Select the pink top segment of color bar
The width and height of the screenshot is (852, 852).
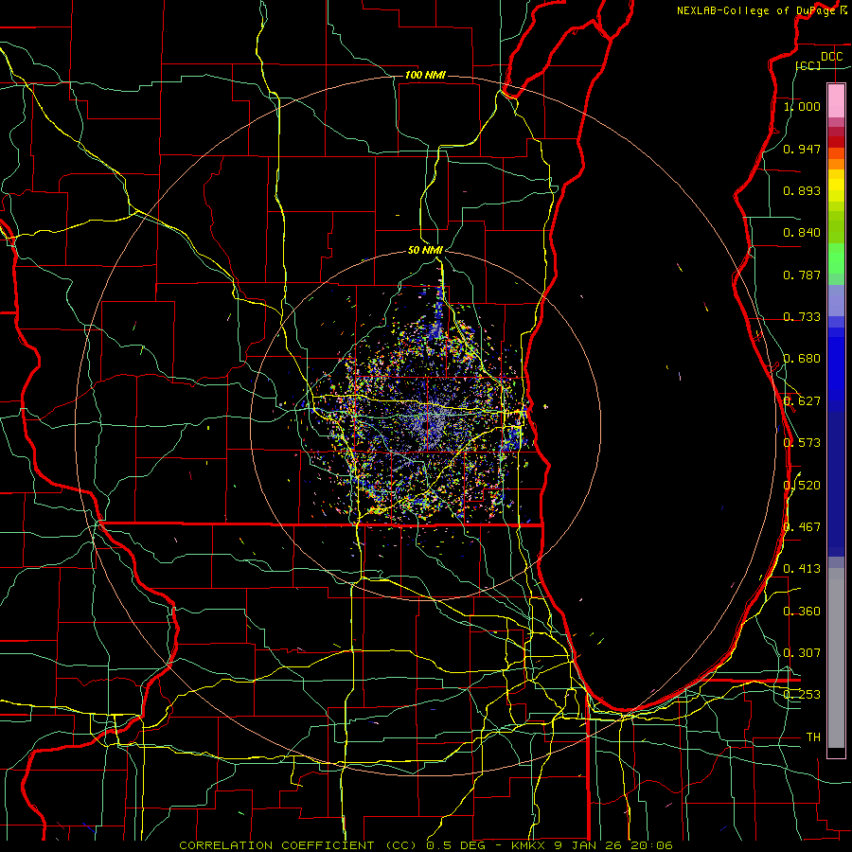[836, 100]
